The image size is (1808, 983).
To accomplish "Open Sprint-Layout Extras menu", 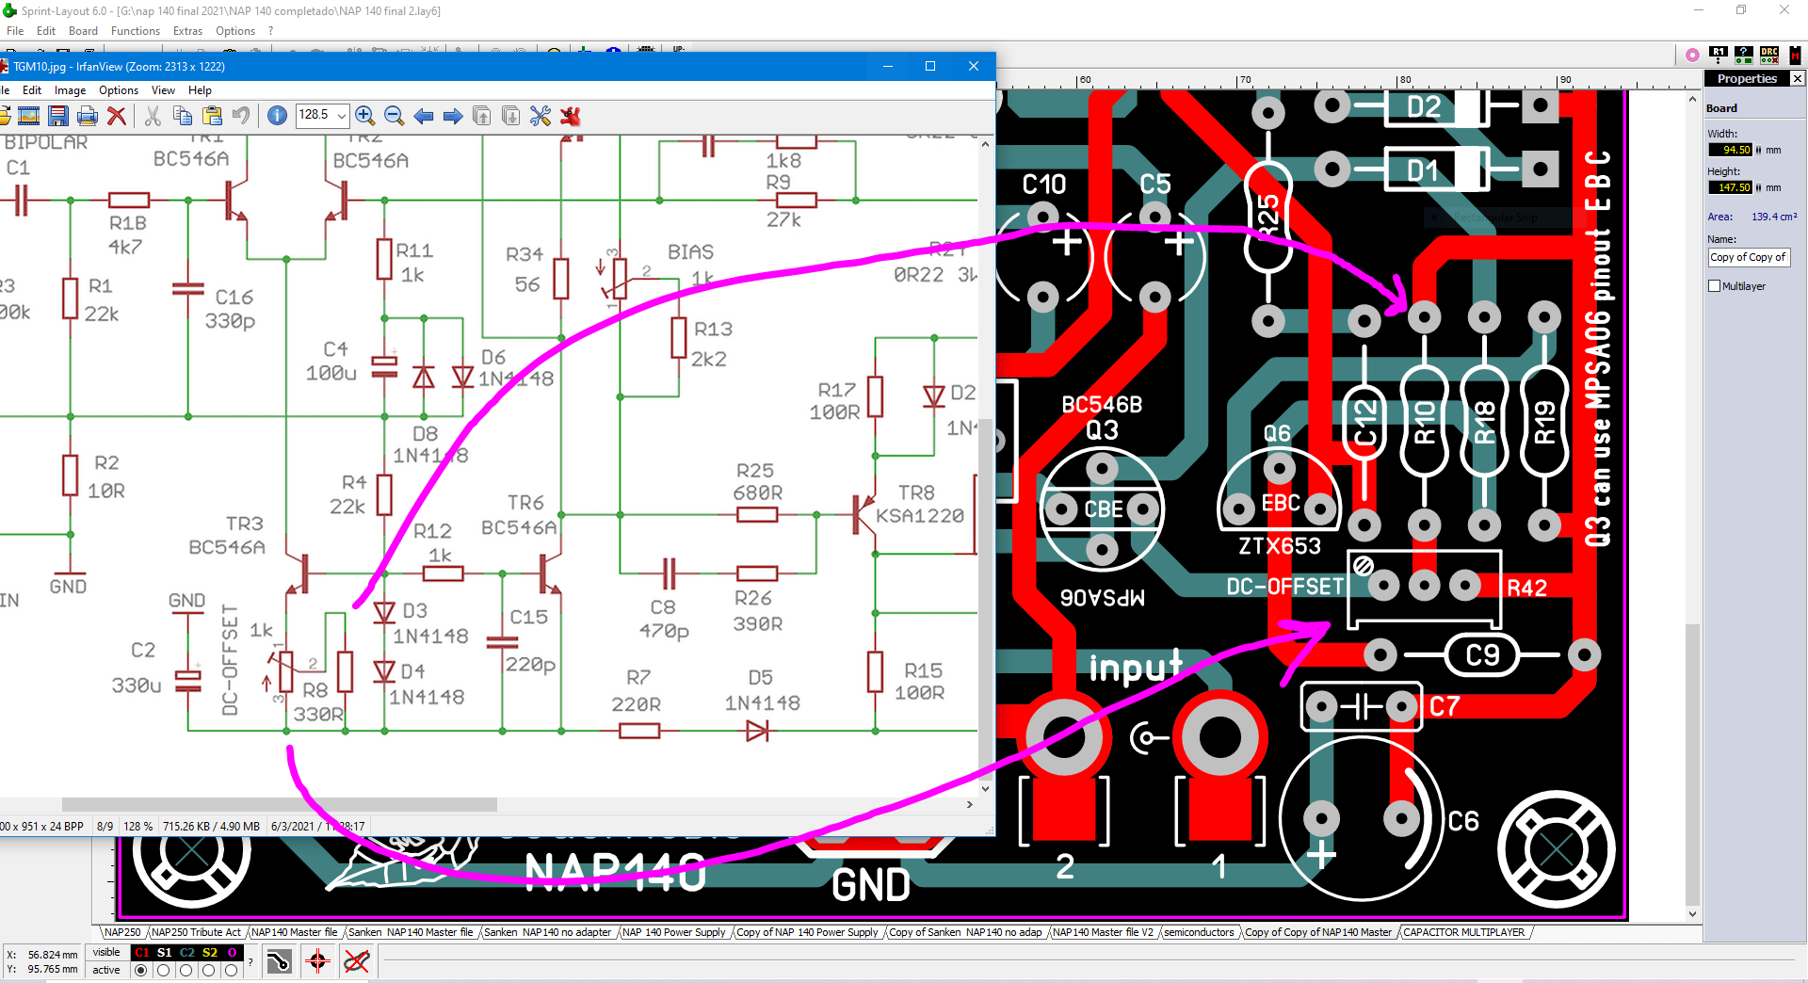I will [187, 31].
